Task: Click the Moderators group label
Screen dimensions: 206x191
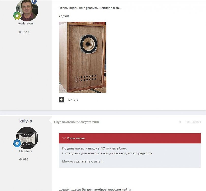Action: [x=26, y=23]
